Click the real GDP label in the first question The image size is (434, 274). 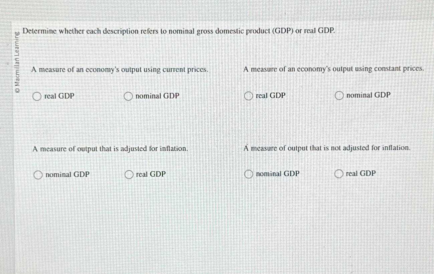tap(59, 97)
